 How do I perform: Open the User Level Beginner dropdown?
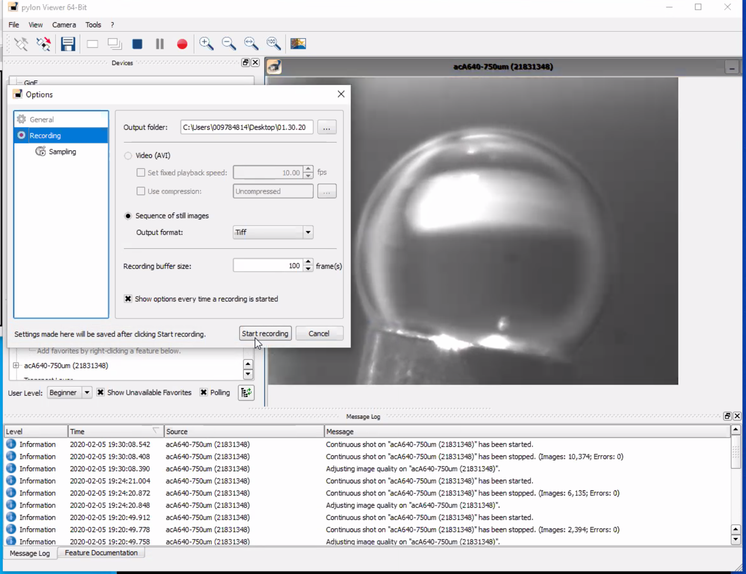click(86, 392)
